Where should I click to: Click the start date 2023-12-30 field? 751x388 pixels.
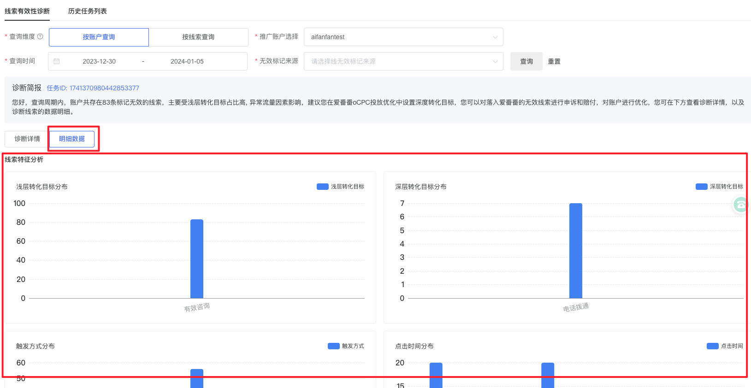pos(99,61)
